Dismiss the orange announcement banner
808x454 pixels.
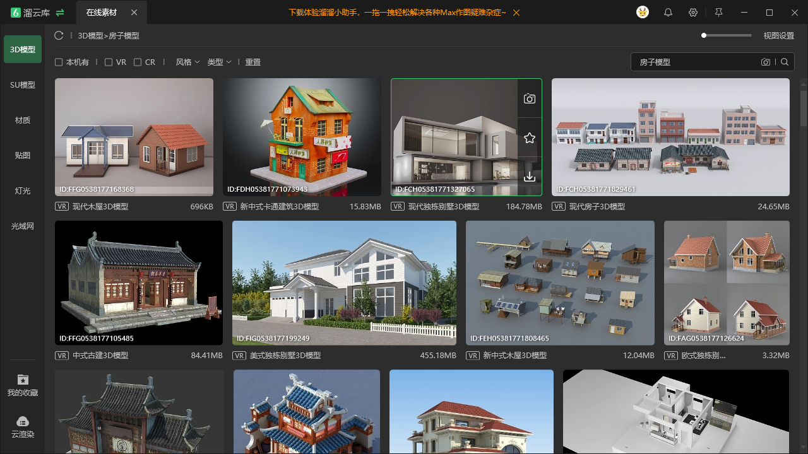517,13
